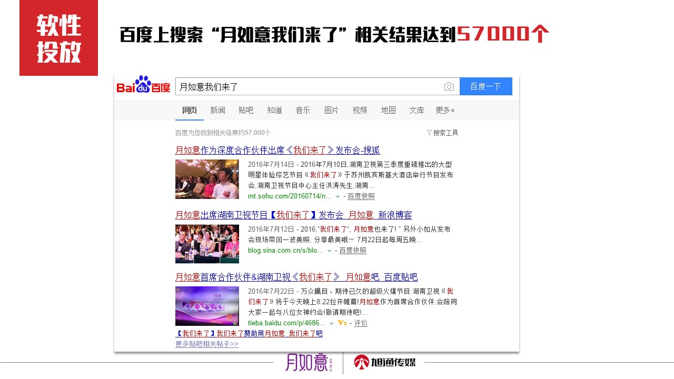674x379 pixels.
Task: Open the 文库 tab
Action: click(x=417, y=110)
